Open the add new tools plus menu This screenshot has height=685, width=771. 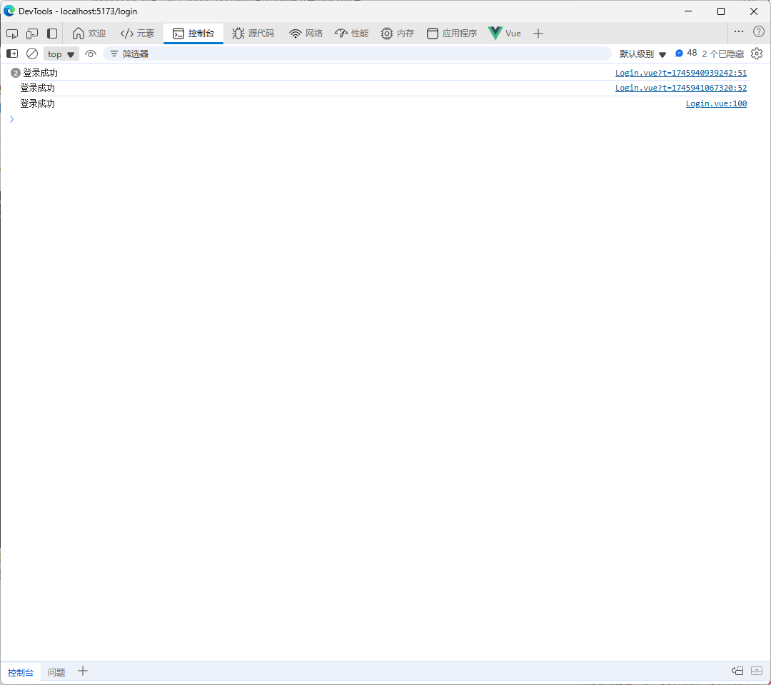(538, 33)
